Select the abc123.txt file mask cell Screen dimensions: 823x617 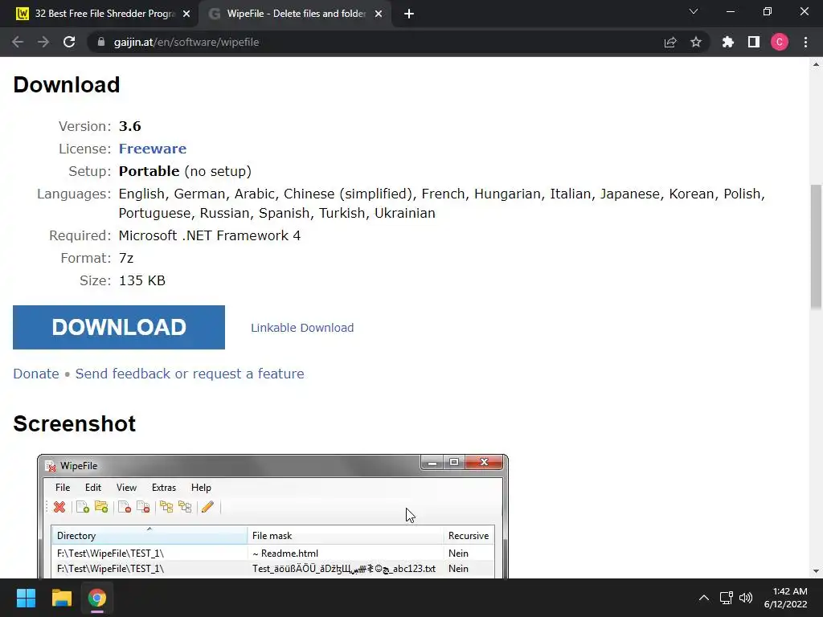345,569
